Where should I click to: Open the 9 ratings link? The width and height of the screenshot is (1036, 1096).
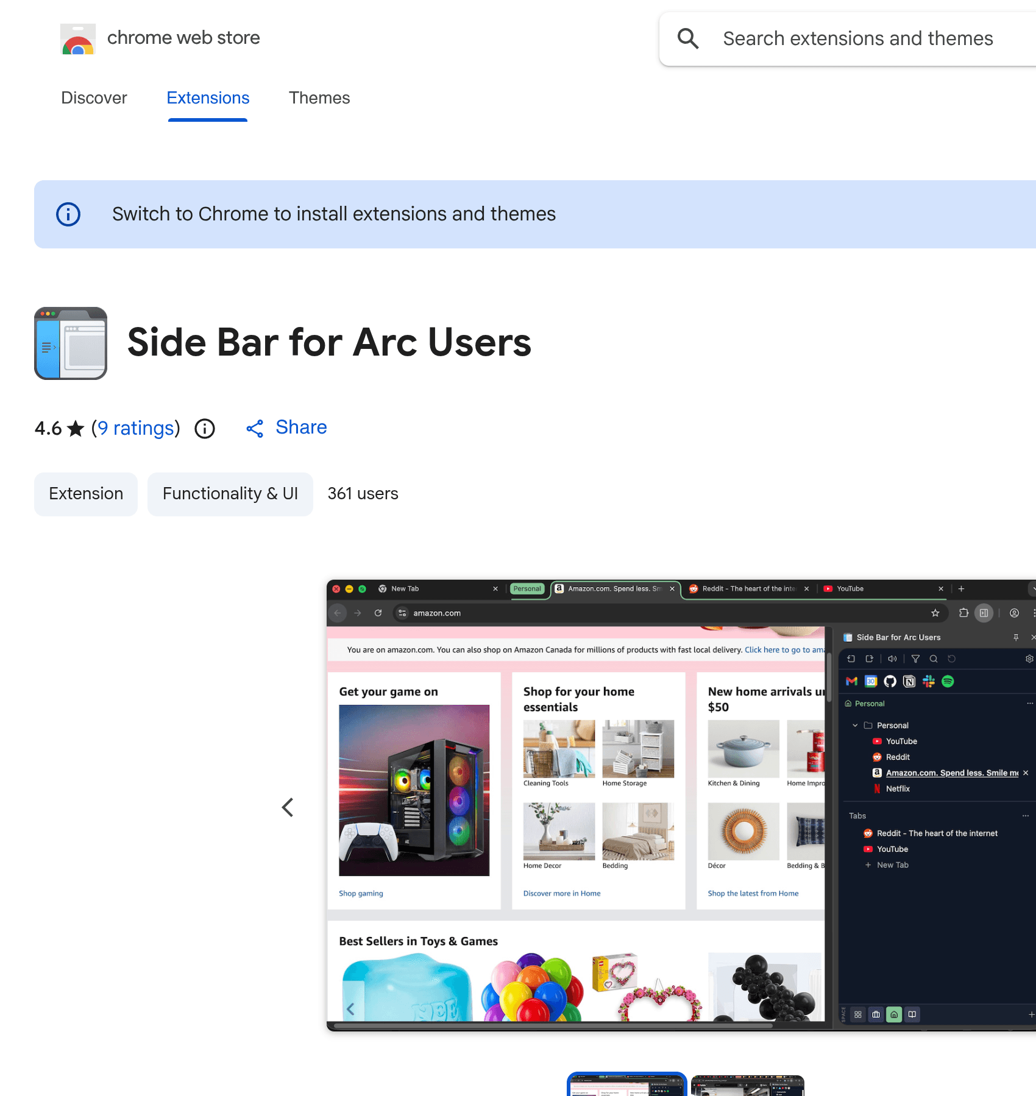tap(136, 428)
